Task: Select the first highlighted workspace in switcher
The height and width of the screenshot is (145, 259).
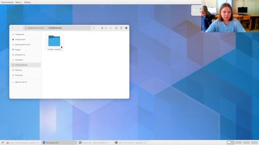Action: (x=231, y=143)
